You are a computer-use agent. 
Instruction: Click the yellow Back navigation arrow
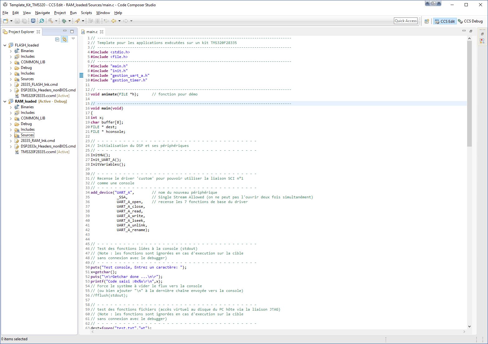point(114,21)
